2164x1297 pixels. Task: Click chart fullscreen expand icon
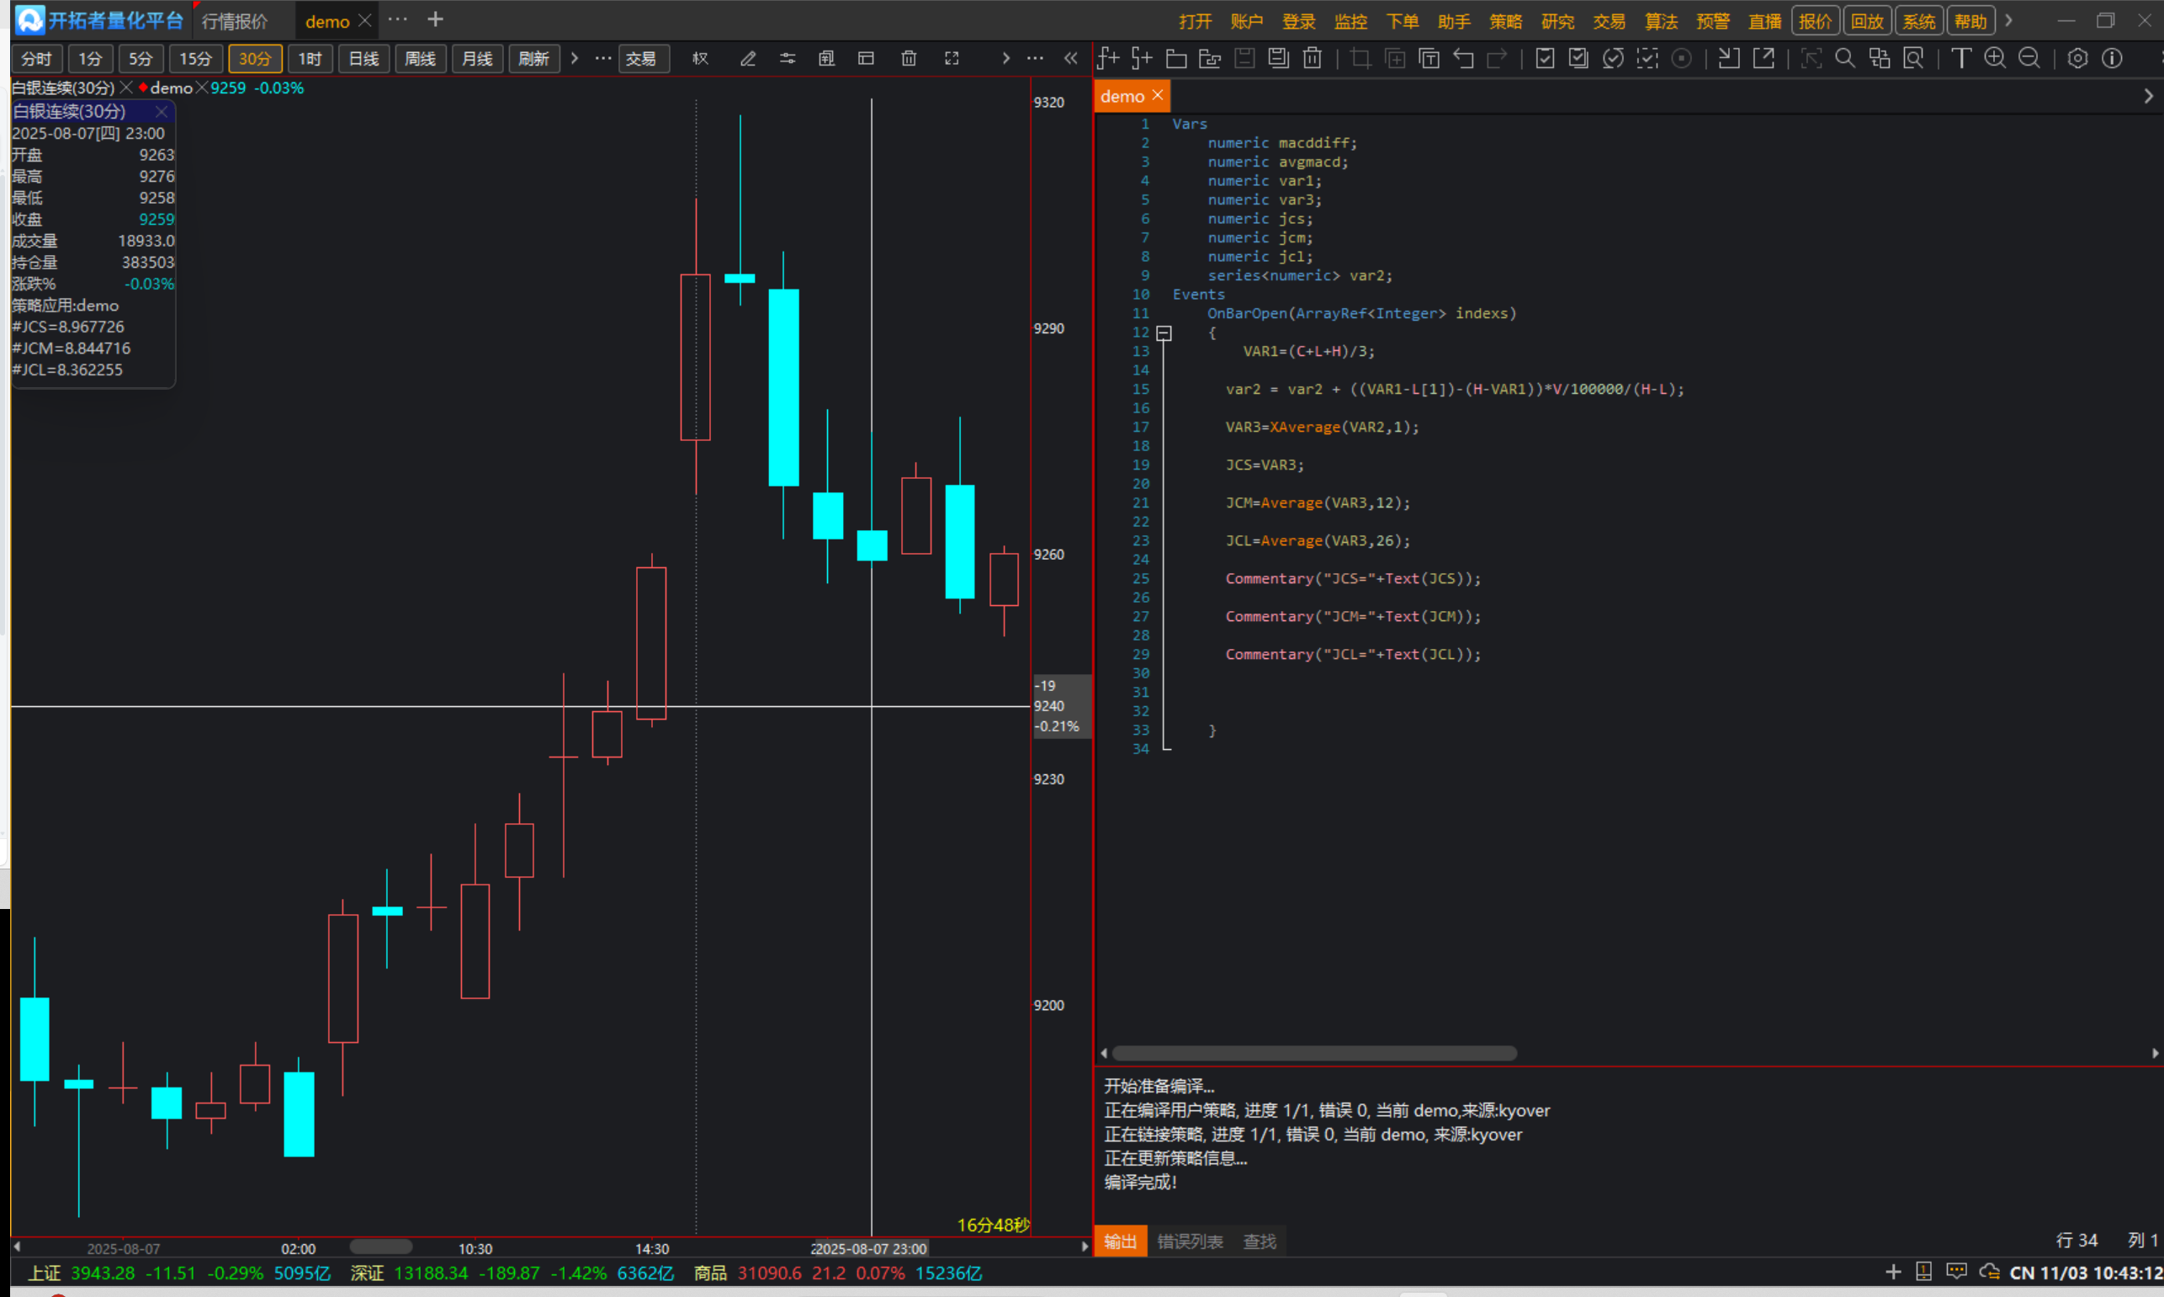(952, 59)
